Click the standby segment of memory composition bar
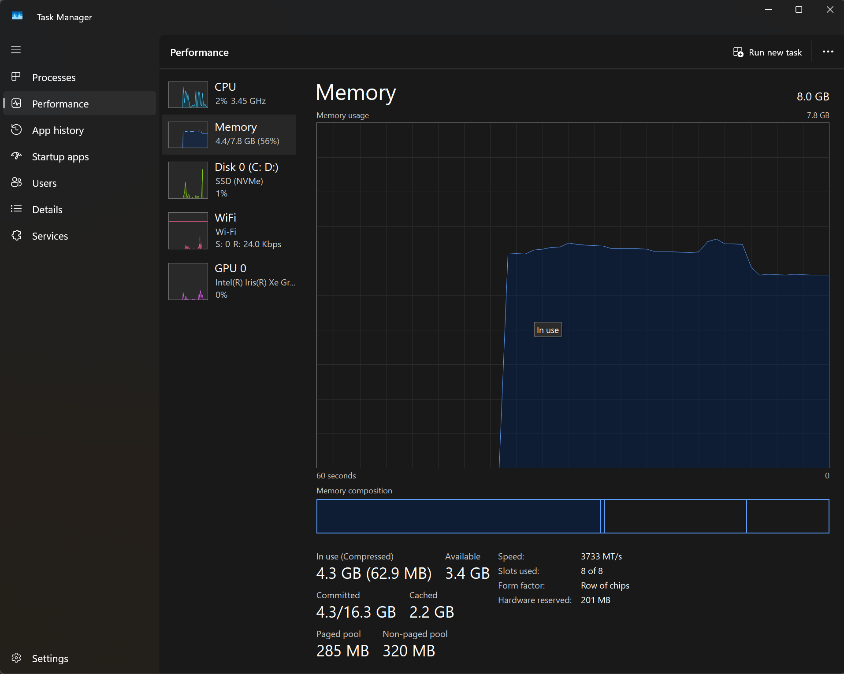Image resolution: width=844 pixels, height=674 pixels. tap(675, 516)
